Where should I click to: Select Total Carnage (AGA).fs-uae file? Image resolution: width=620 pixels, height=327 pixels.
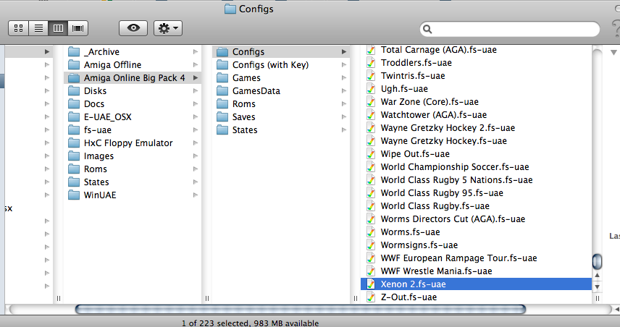pyautogui.click(x=476, y=50)
